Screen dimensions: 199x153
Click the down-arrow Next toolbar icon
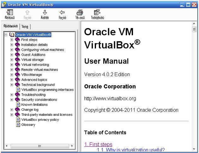coord(45,13)
